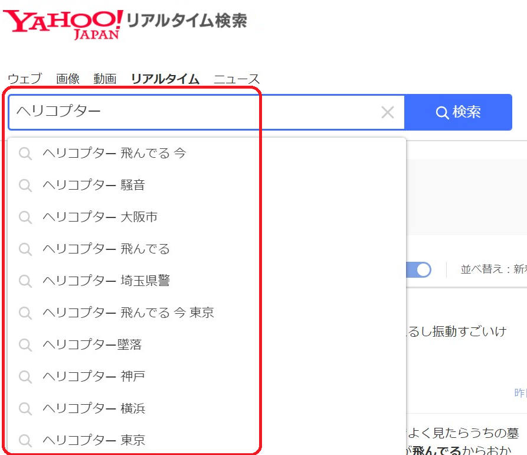
Task: Click the magnifier icon beside ヘリコプター 埼玉県警
Action: click(25, 281)
